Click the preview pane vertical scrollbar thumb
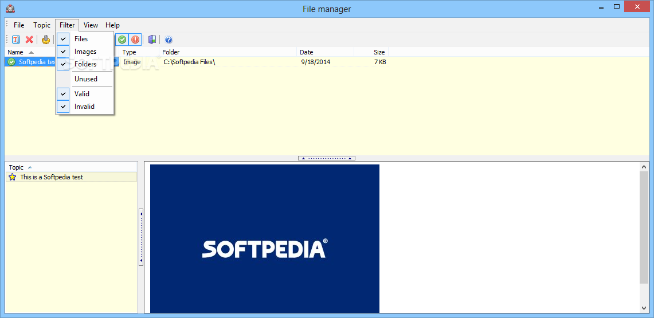Screen dimensions: 654x318 tap(644, 228)
